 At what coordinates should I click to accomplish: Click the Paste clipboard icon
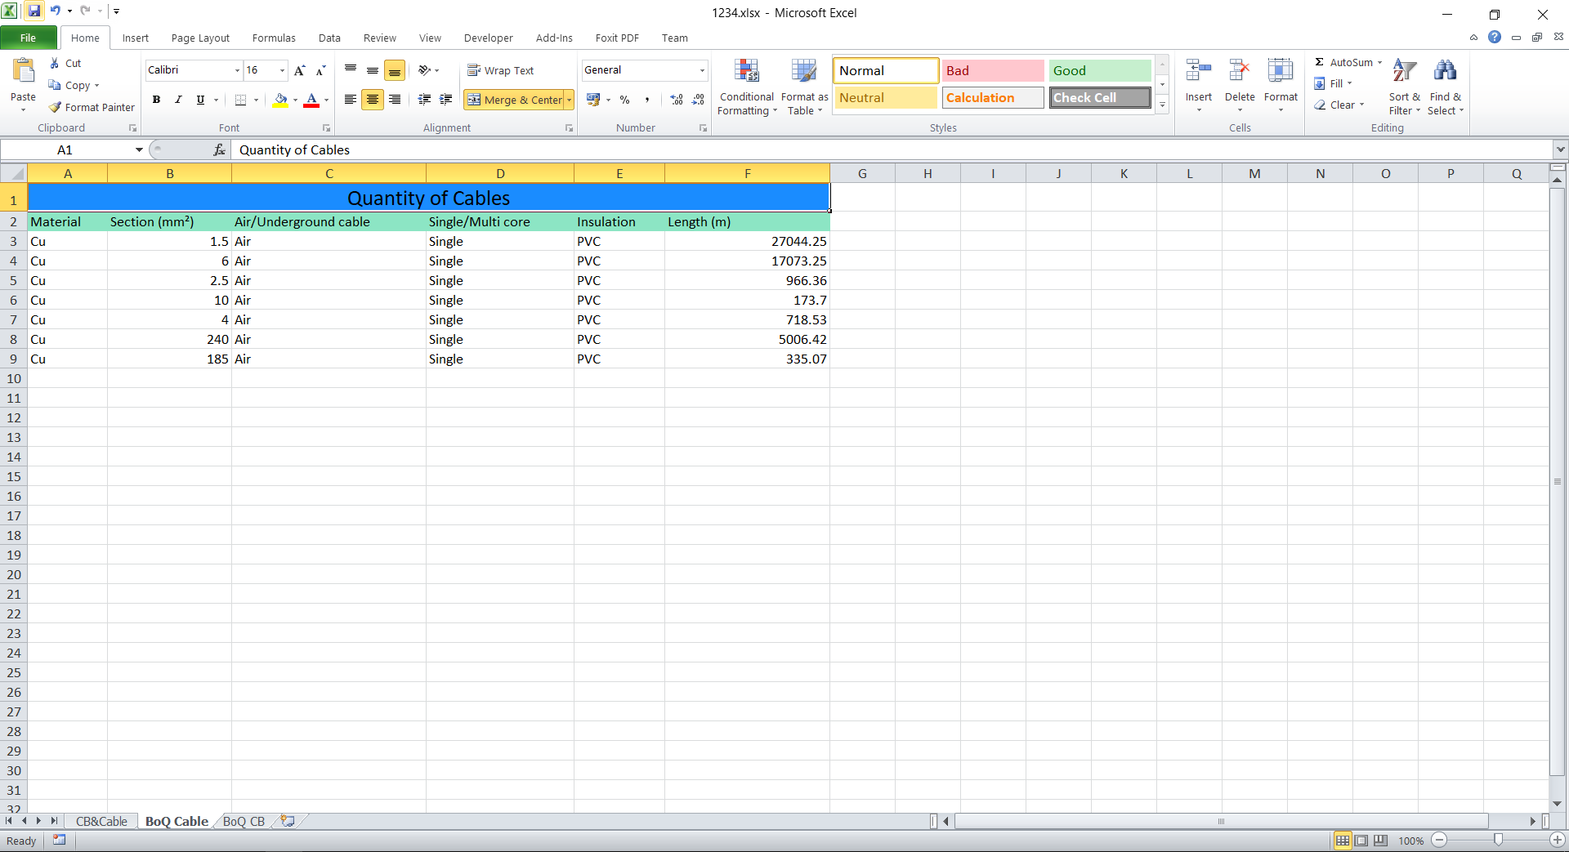23,71
